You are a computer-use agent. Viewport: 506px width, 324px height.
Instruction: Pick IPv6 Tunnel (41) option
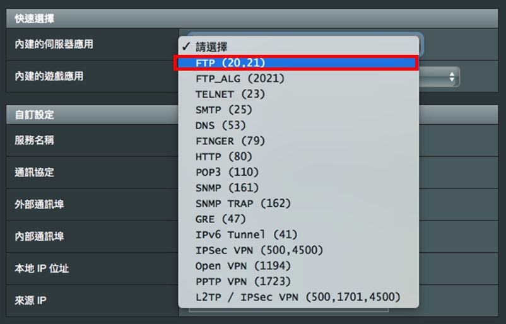pos(298,234)
